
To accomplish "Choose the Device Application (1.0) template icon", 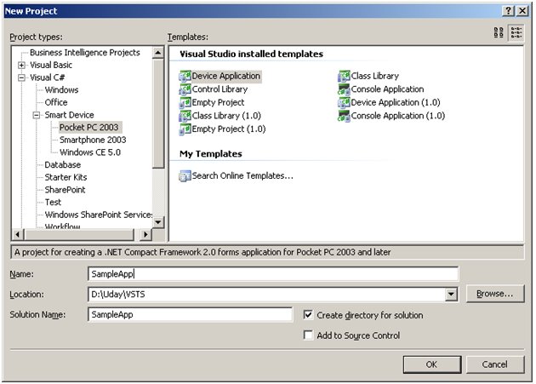I will point(344,102).
